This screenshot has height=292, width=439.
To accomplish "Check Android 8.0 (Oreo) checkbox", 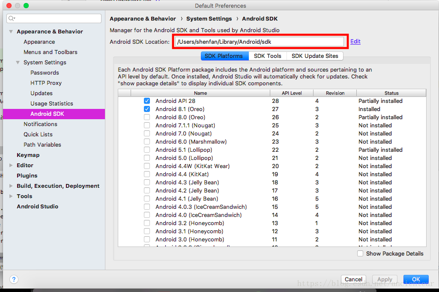I will [x=147, y=117].
